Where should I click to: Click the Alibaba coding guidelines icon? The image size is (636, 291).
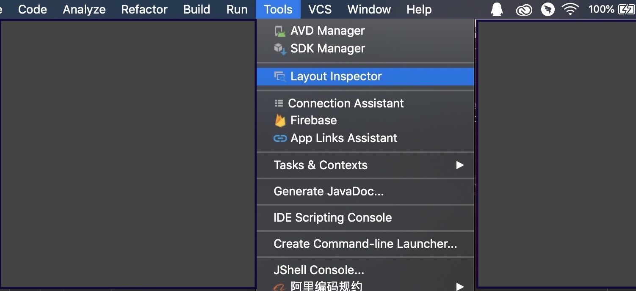[280, 287]
